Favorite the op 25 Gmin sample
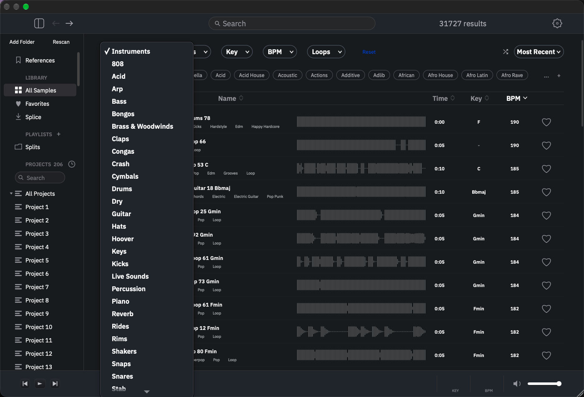This screenshot has height=397, width=584. tap(546, 215)
